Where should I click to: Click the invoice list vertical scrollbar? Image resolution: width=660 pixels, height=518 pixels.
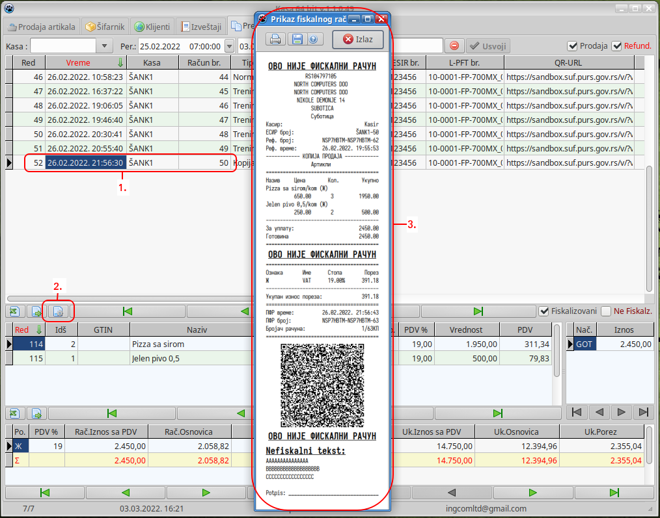(x=649, y=227)
